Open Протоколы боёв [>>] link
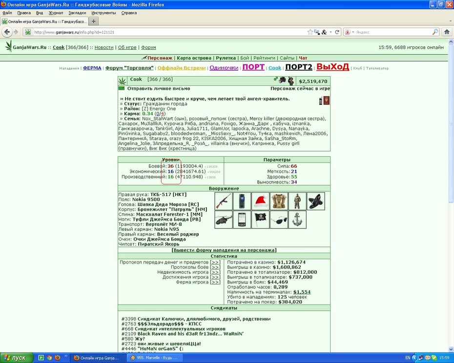454x363 pixels. [x=215, y=267]
